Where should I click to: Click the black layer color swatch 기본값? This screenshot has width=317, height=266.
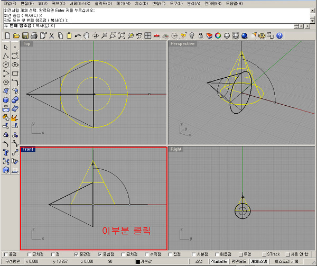(138, 262)
